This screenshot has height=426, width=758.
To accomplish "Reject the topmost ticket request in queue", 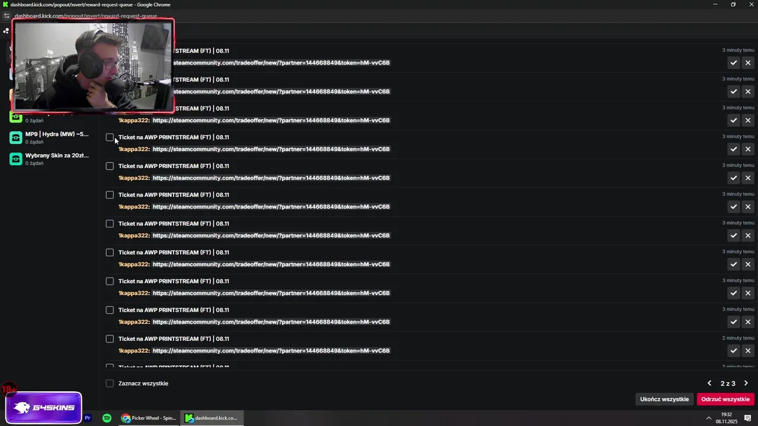I will [x=748, y=63].
